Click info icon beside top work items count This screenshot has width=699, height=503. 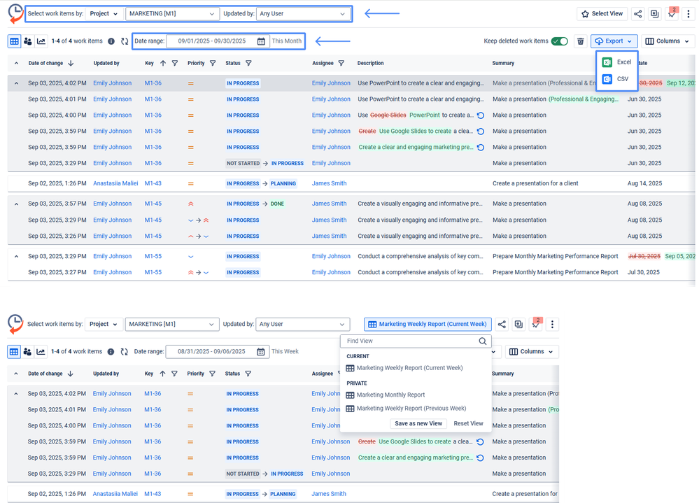111,41
